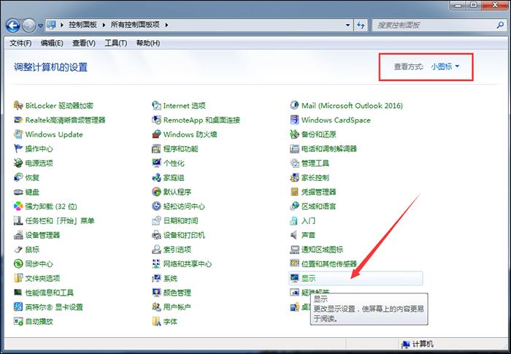Open the 任务栏和「开始」菜单 item

[60, 220]
